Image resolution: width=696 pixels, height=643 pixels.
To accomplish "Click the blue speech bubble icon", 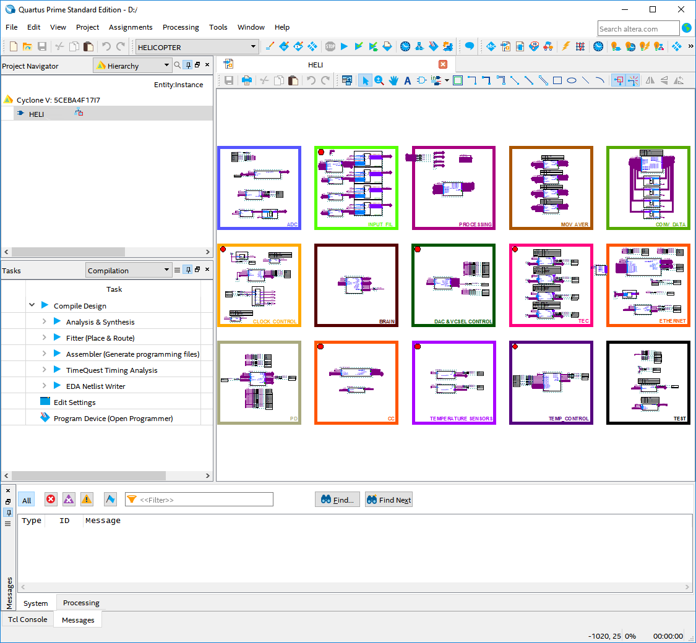I will click(469, 46).
